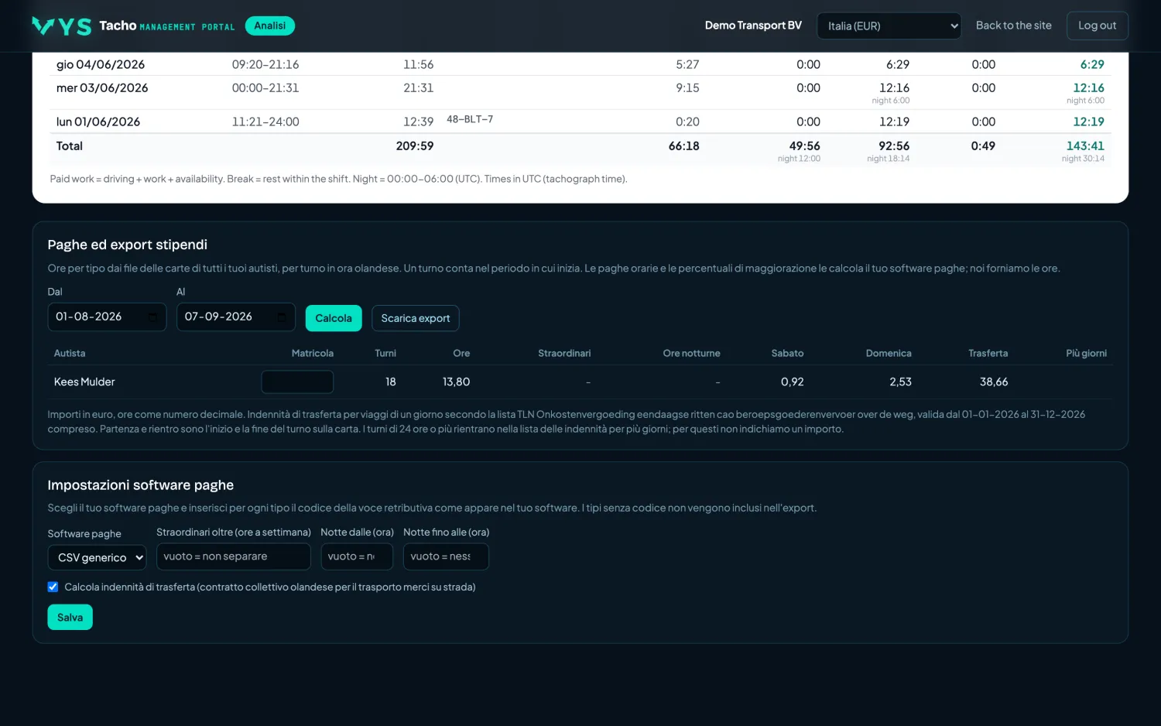The image size is (1161, 726).
Task: Click Straordinari oltre ore a settimana field
Action: (x=233, y=556)
